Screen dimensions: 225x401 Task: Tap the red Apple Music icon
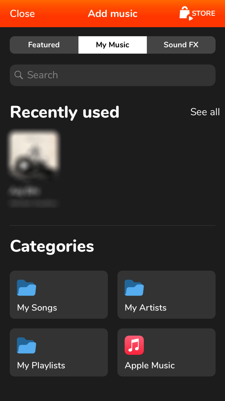(134, 345)
